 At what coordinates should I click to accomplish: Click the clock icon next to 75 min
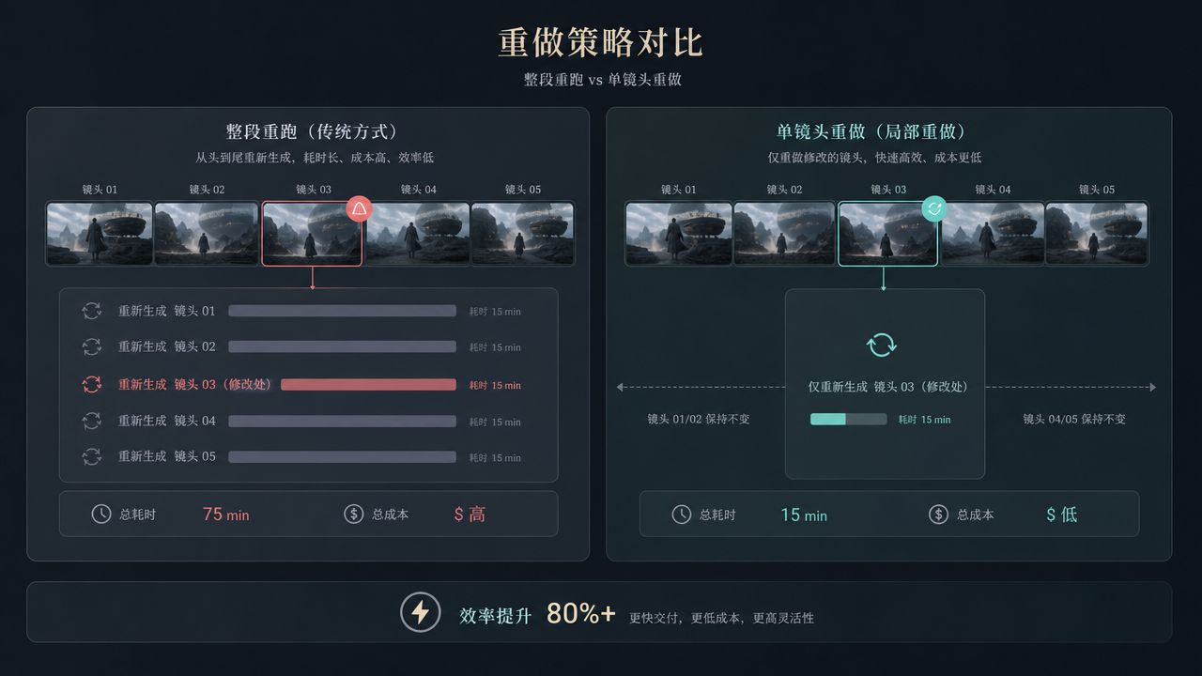coord(101,514)
